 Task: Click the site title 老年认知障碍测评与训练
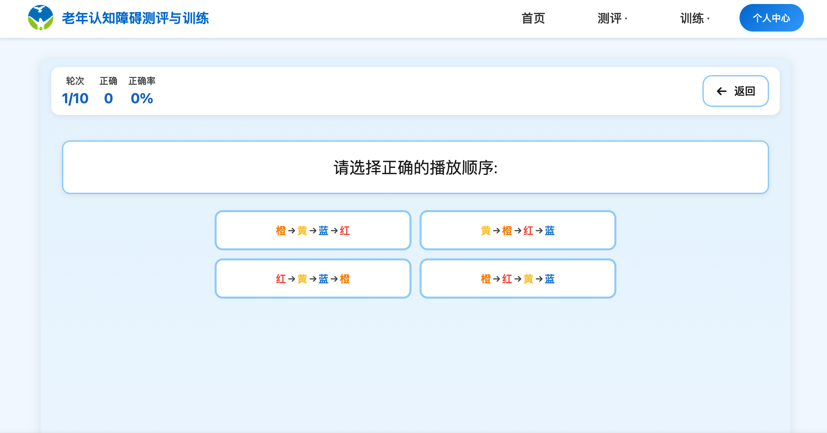pos(135,18)
